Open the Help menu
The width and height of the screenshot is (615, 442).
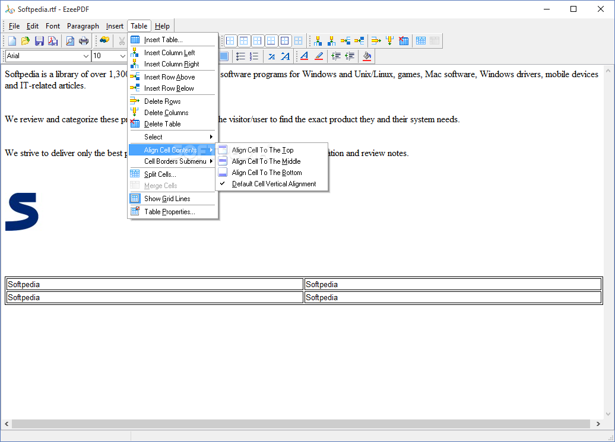163,26
